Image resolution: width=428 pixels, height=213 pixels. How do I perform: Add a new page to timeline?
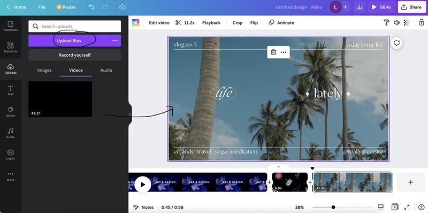(x=410, y=182)
